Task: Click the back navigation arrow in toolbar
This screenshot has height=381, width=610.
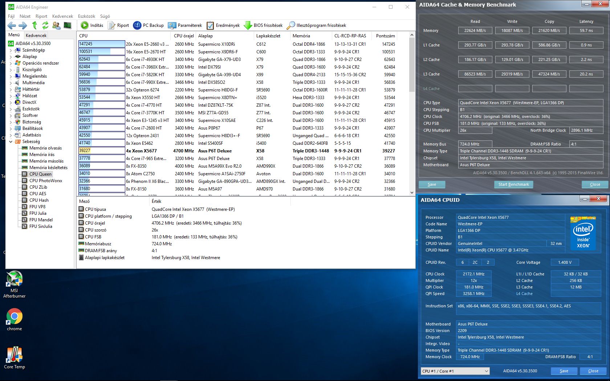Action: point(12,25)
